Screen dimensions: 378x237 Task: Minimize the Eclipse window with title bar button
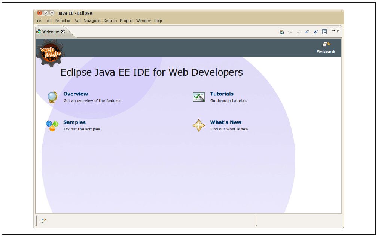tap(46, 13)
